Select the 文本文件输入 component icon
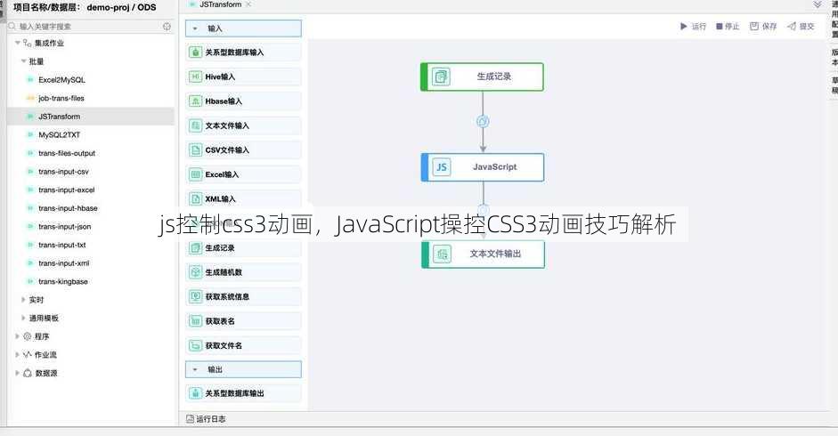838x436 pixels. 196,125
